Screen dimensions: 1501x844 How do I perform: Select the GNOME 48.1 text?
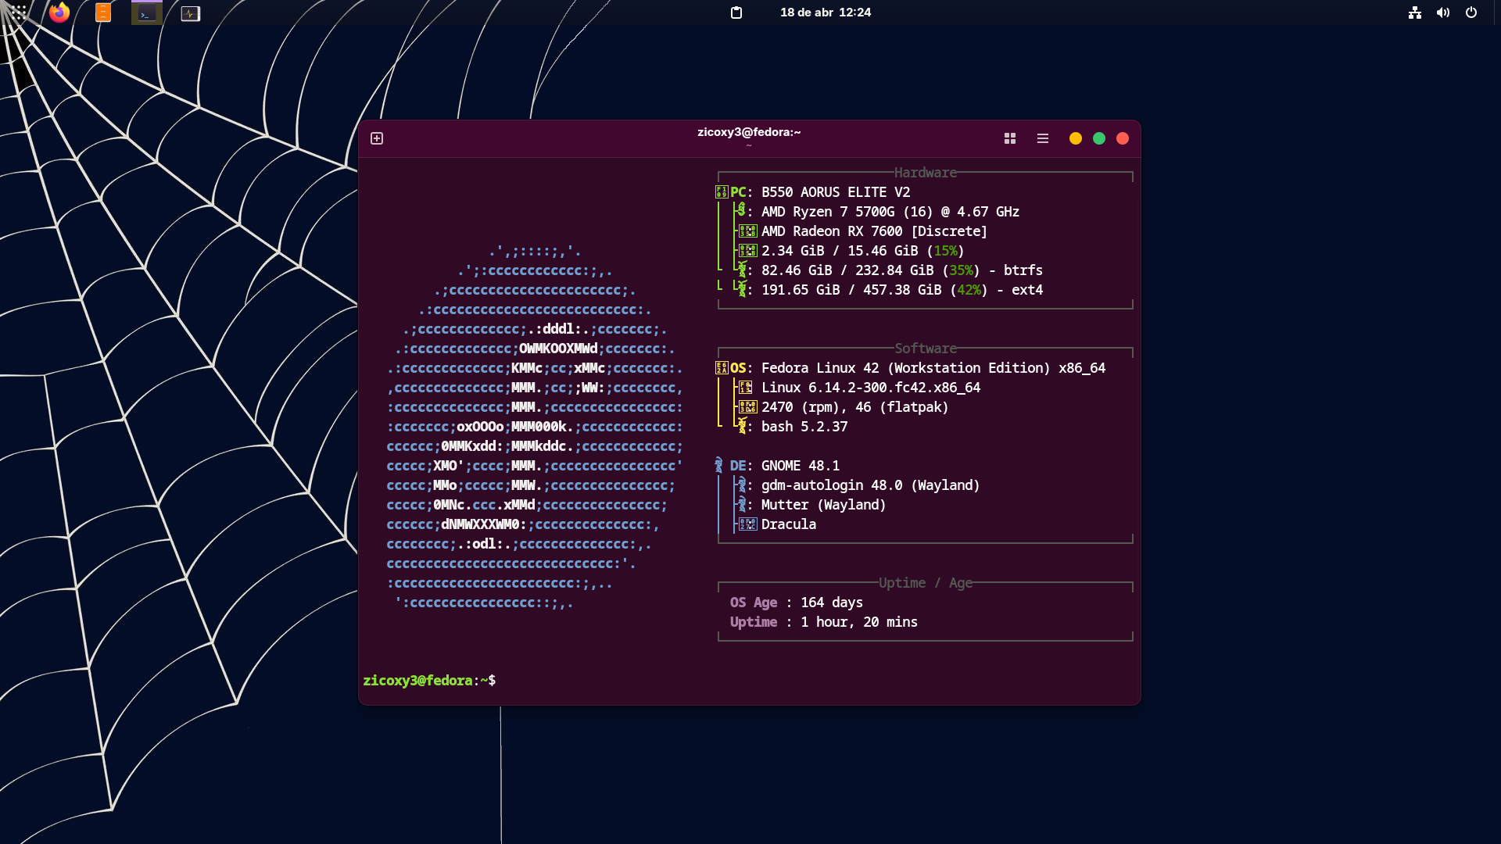pyautogui.click(x=801, y=466)
